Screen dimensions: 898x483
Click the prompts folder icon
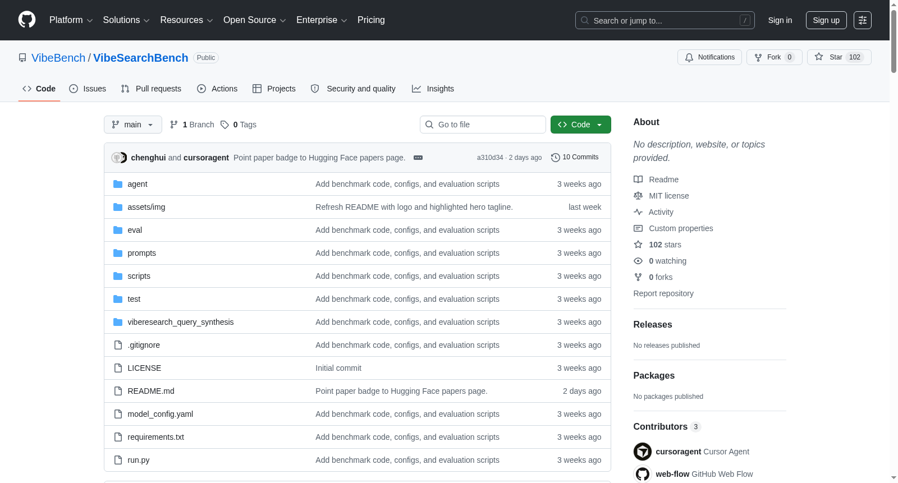click(118, 253)
